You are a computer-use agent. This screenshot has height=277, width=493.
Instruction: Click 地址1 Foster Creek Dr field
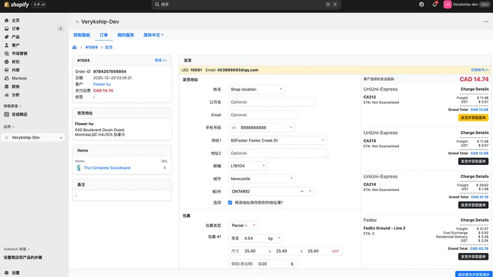click(x=277, y=140)
